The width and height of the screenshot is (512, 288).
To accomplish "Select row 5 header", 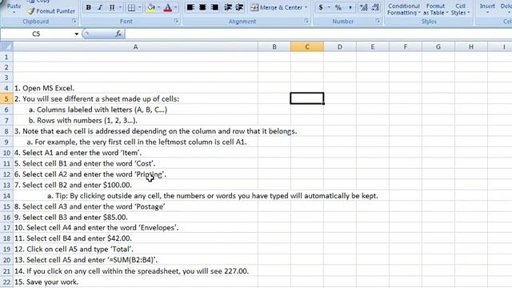I will (x=6, y=99).
